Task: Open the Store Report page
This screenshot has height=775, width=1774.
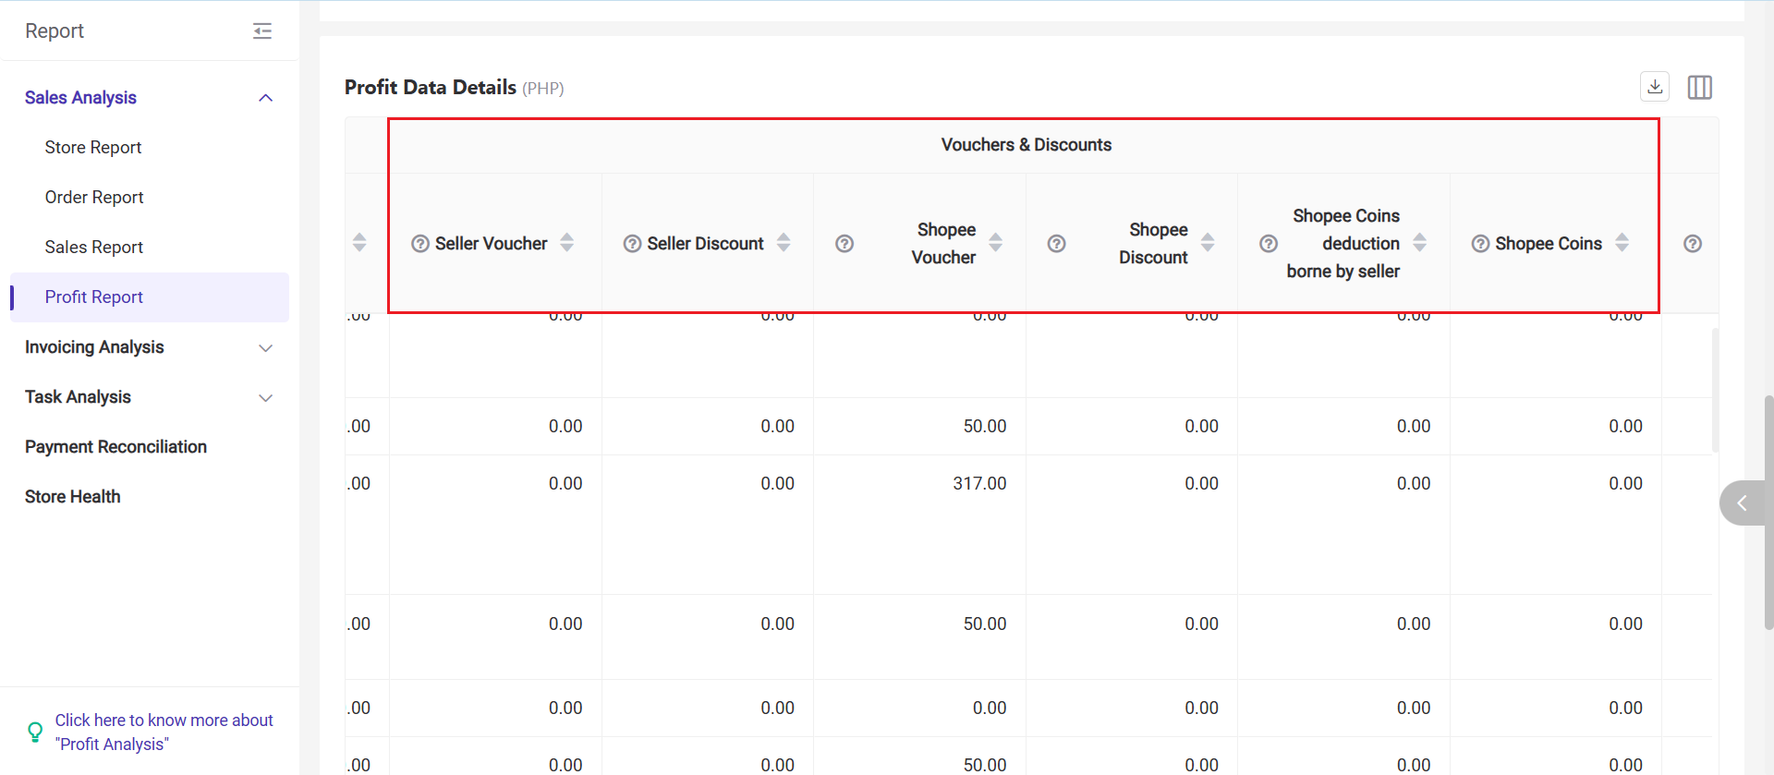Action: tap(93, 148)
